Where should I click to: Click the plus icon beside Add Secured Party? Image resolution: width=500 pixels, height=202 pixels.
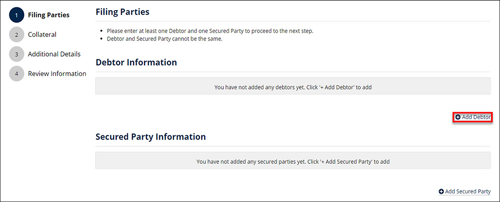coord(441,192)
